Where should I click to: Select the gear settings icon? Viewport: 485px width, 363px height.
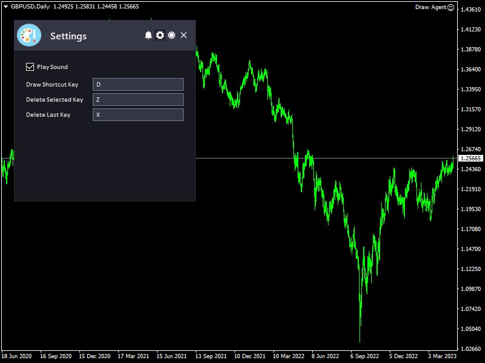click(x=160, y=36)
